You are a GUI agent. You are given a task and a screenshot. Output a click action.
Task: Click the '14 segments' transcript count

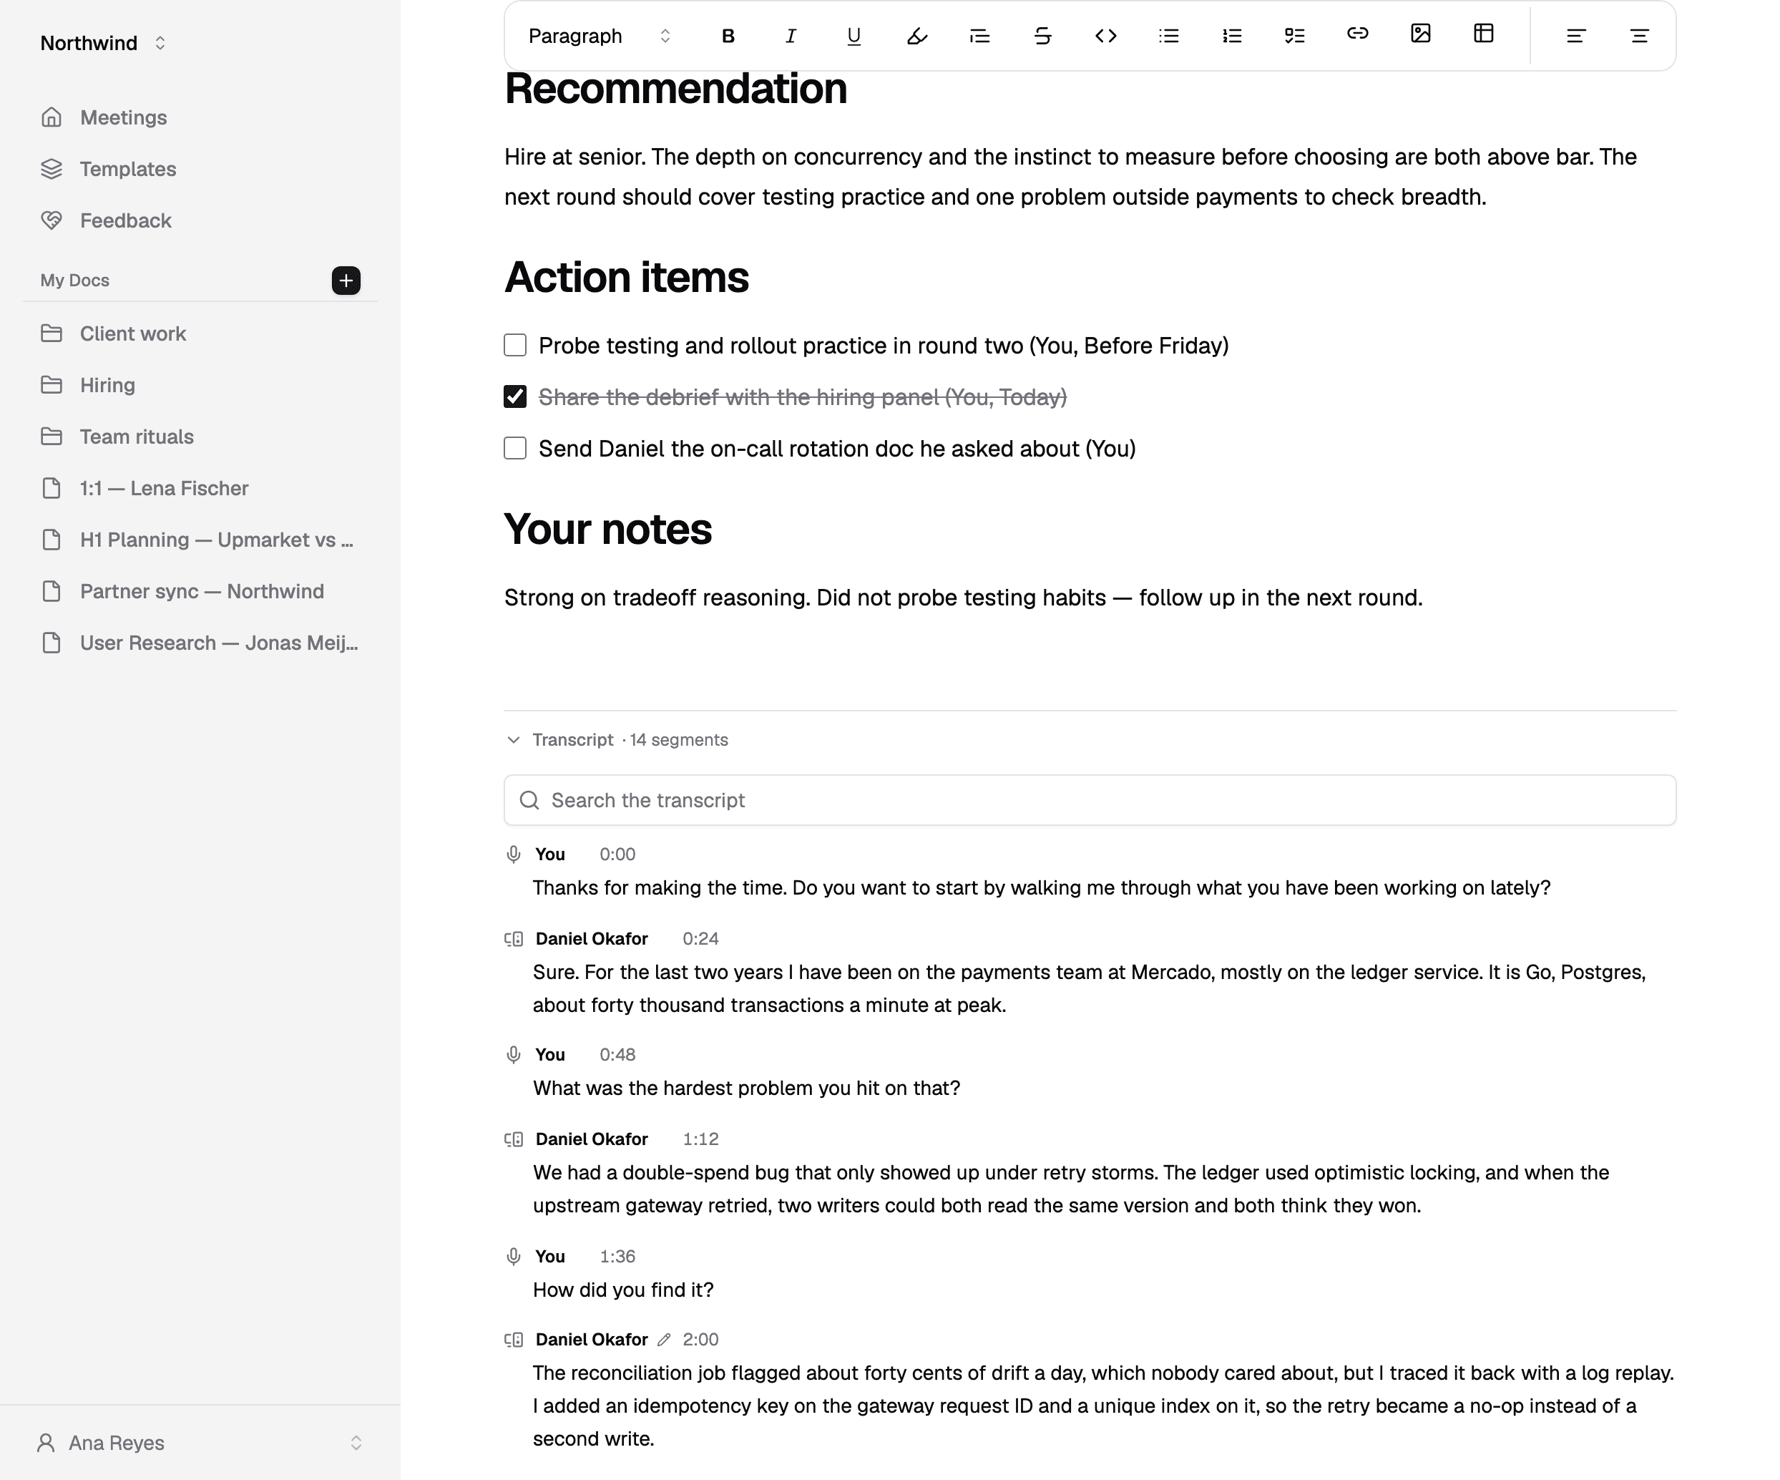coord(679,739)
